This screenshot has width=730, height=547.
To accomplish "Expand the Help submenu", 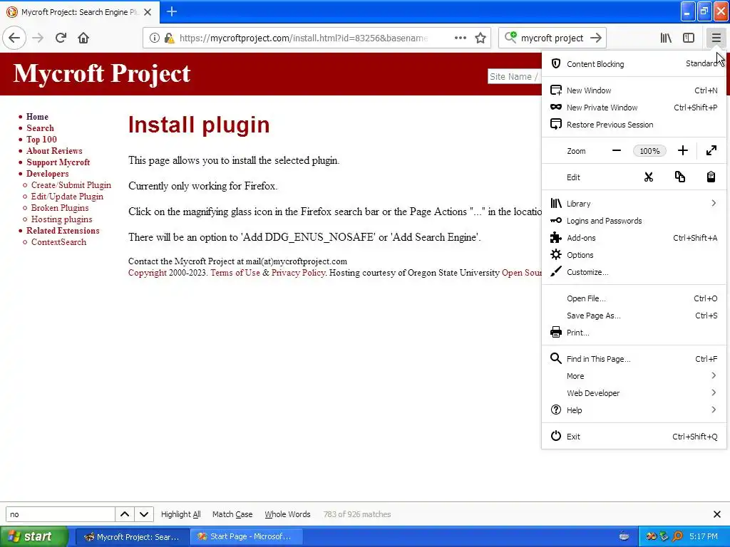I will tap(634, 410).
